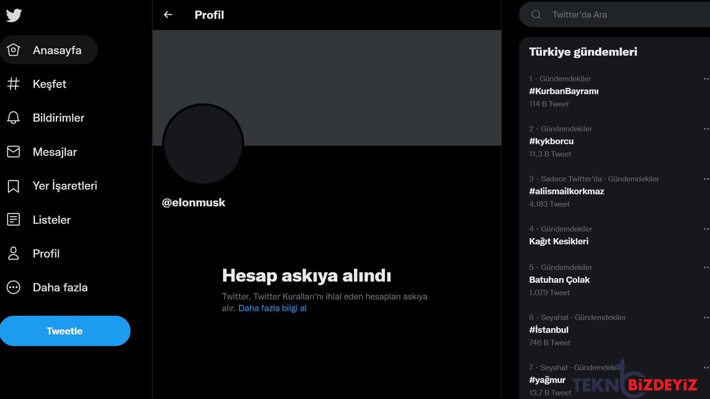Click the Tweetle button
This screenshot has width=710, height=399.
[x=64, y=331]
